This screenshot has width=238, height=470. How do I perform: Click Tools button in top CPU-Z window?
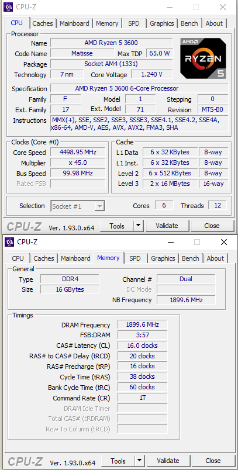click(117, 226)
